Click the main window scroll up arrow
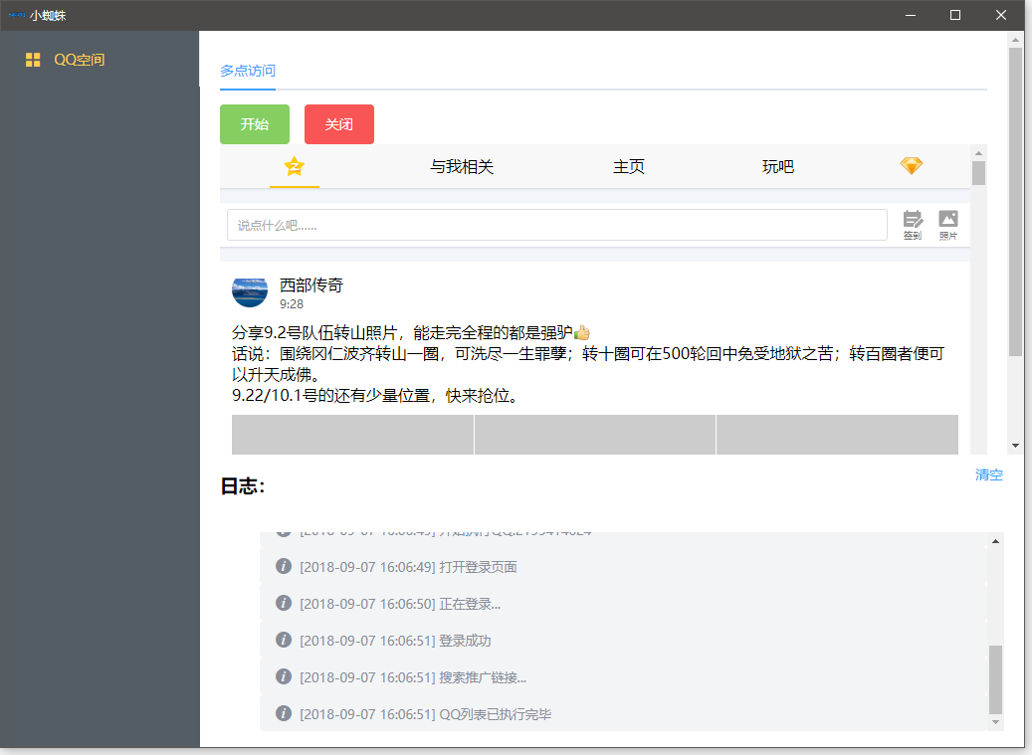 (1015, 40)
